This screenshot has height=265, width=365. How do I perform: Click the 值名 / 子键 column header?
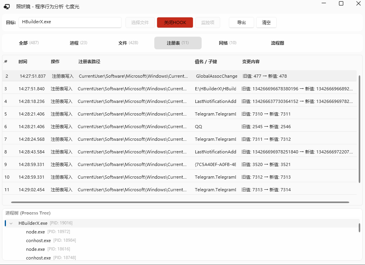pyautogui.click(x=206, y=62)
